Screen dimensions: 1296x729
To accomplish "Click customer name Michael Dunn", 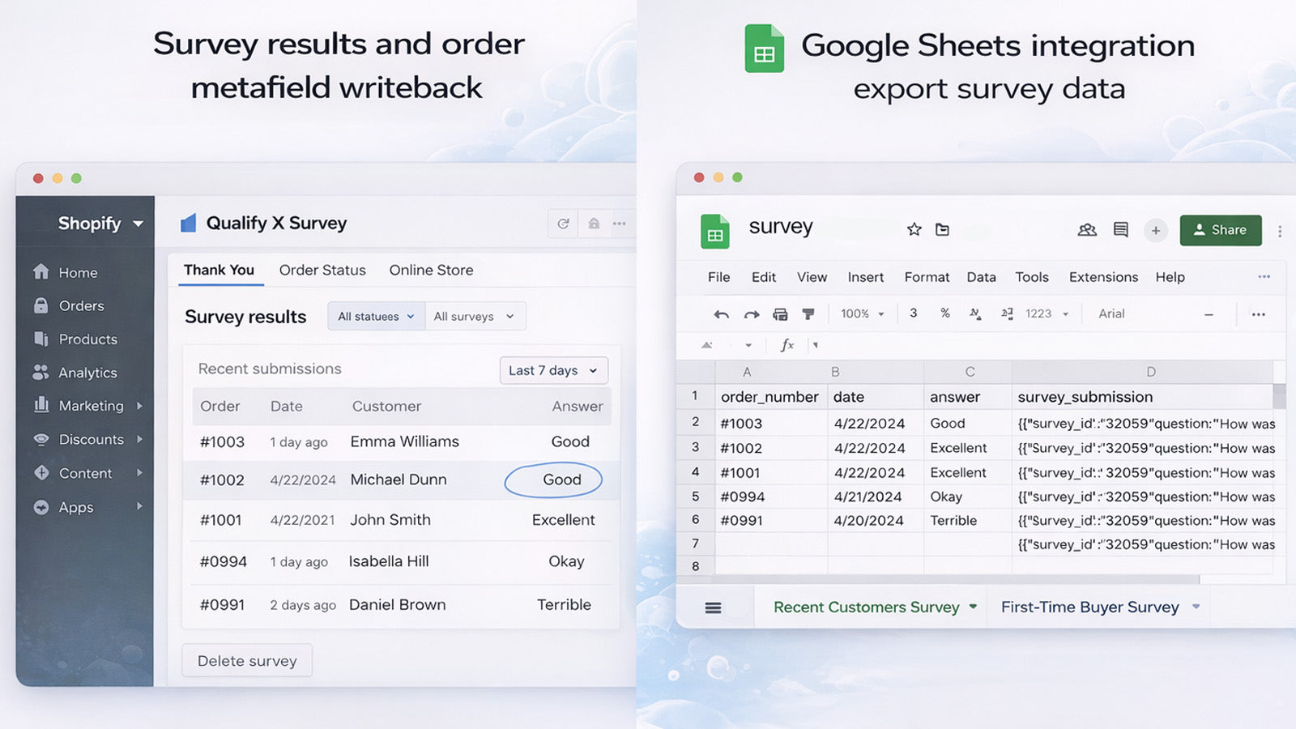I will click(x=398, y=480).
